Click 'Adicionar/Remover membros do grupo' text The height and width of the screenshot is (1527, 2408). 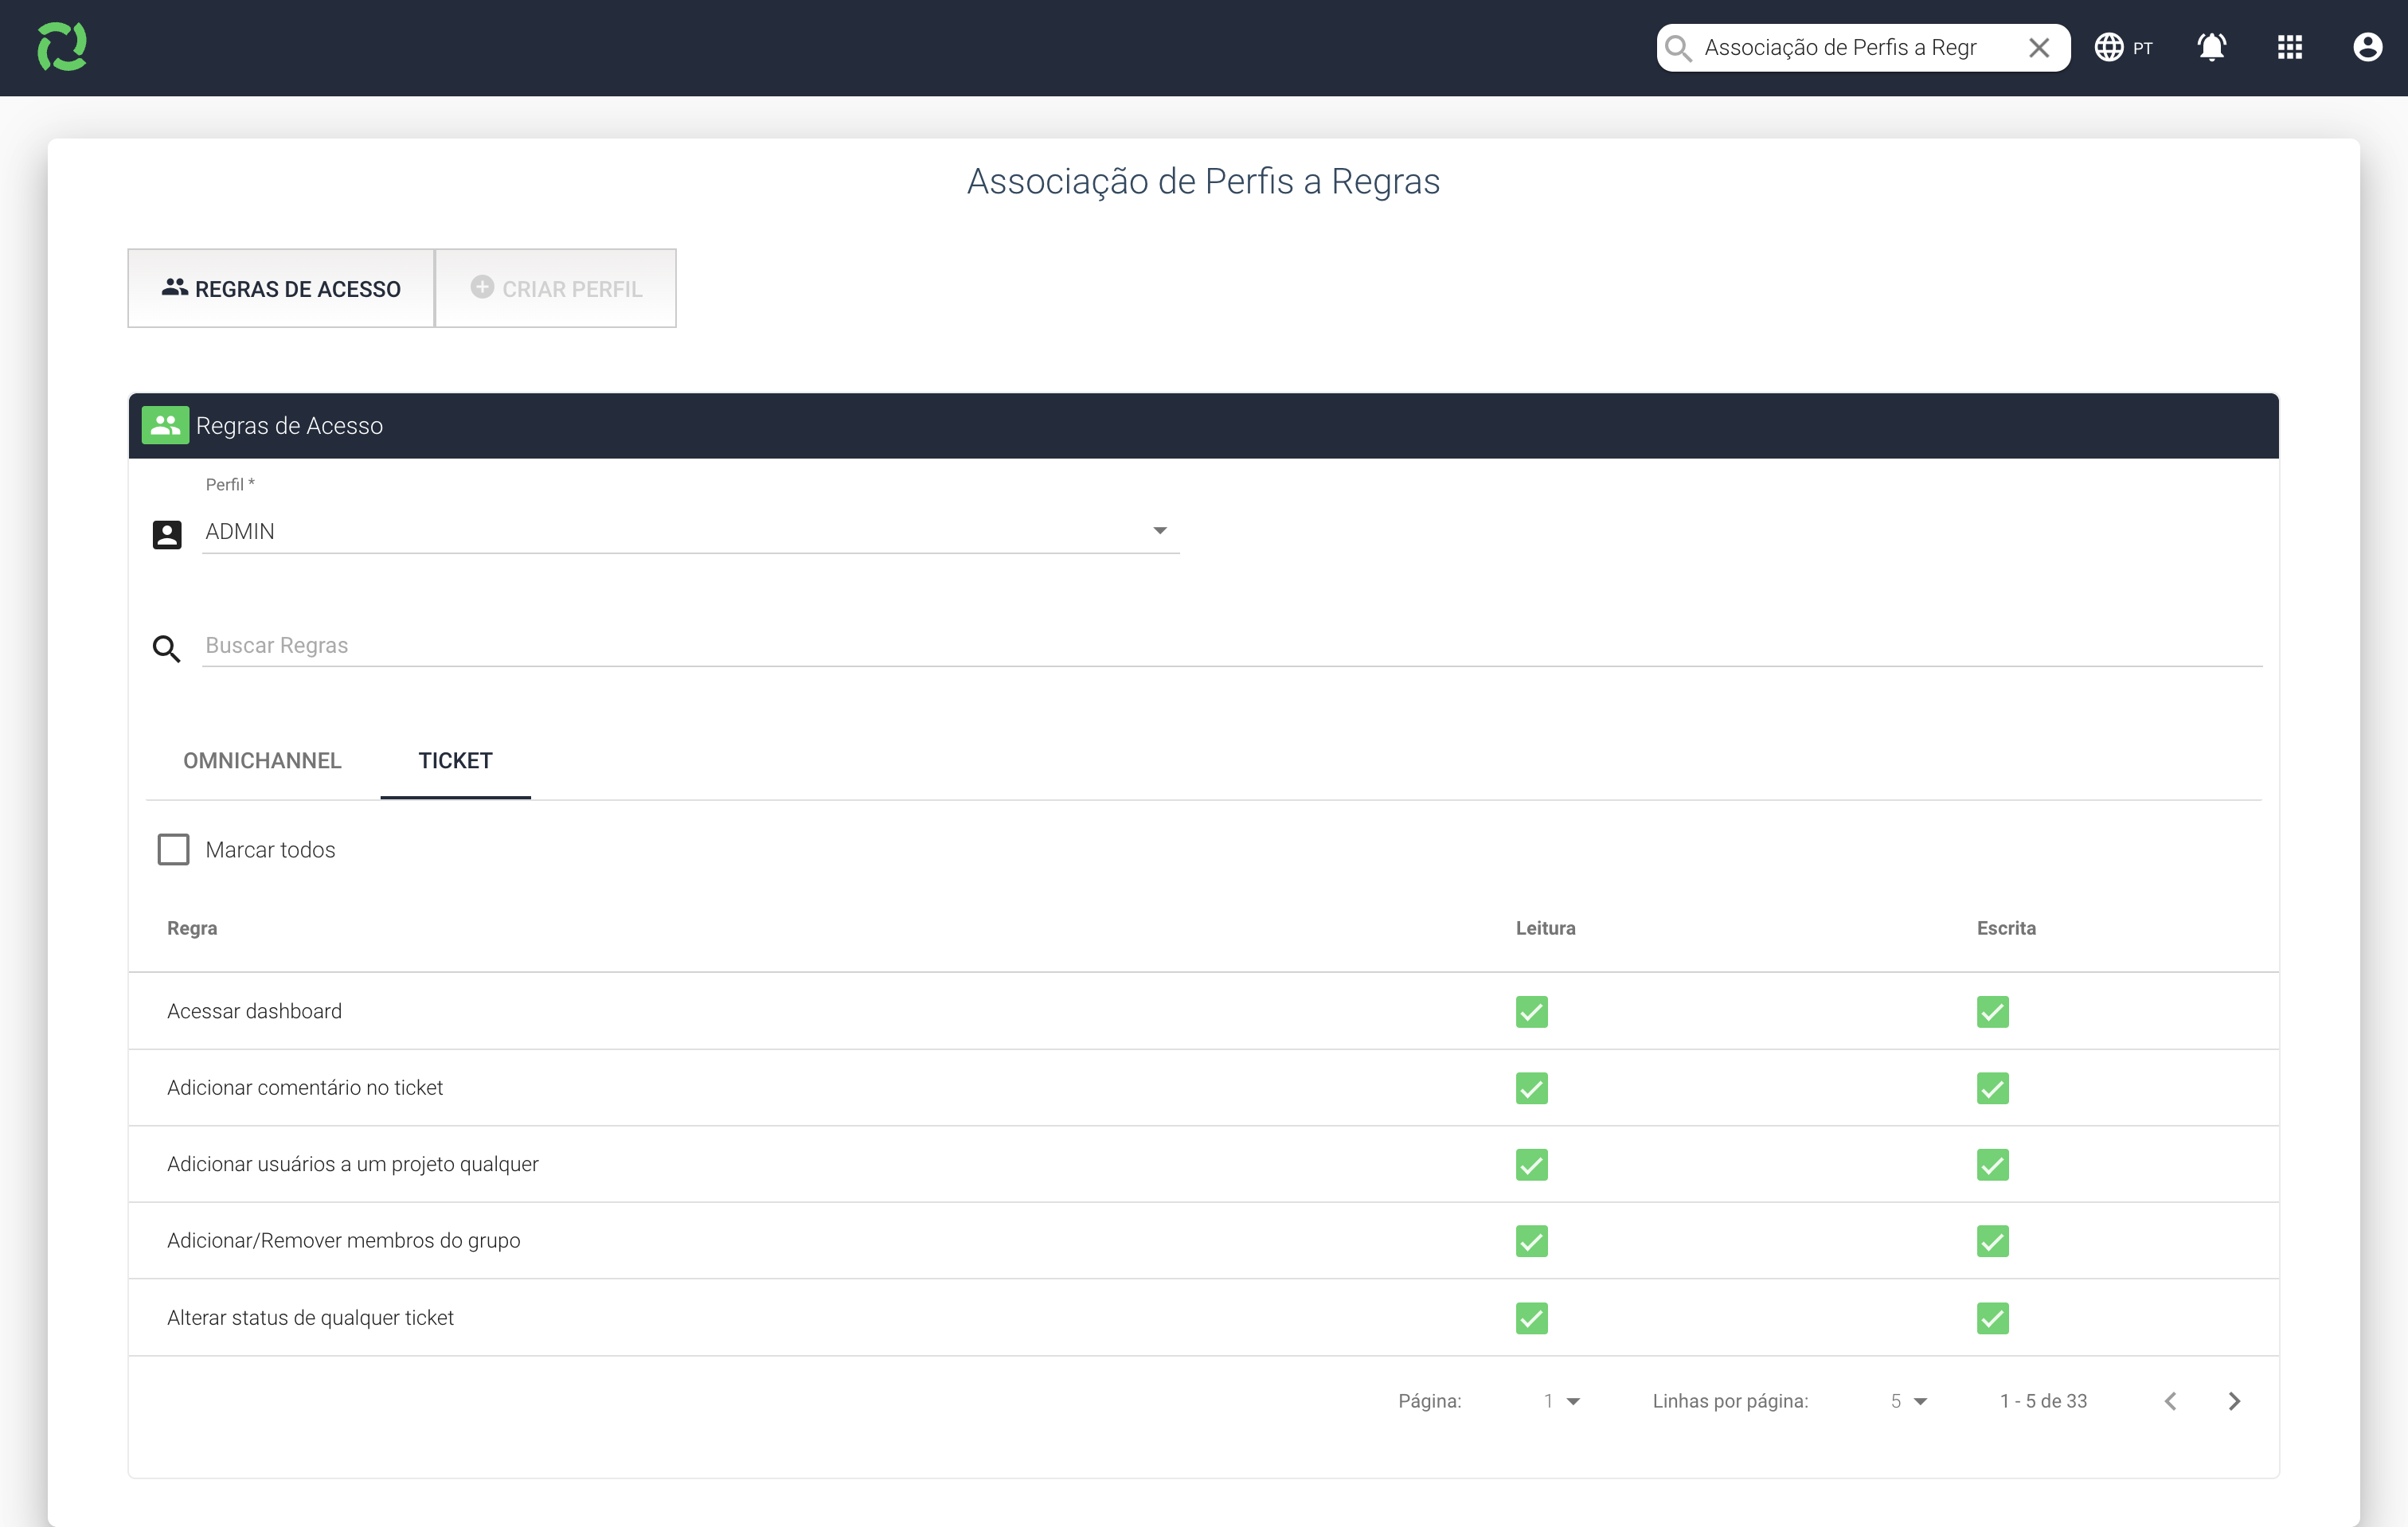(x=343, y=1241)
